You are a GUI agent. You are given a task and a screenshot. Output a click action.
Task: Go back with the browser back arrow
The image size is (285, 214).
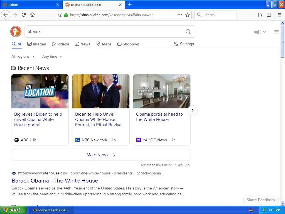[x=6, y=15]
